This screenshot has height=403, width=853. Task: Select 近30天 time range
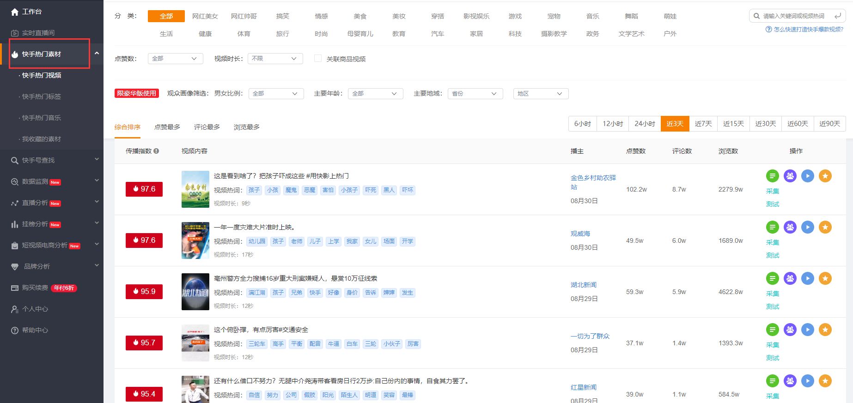tap(766, 124)
